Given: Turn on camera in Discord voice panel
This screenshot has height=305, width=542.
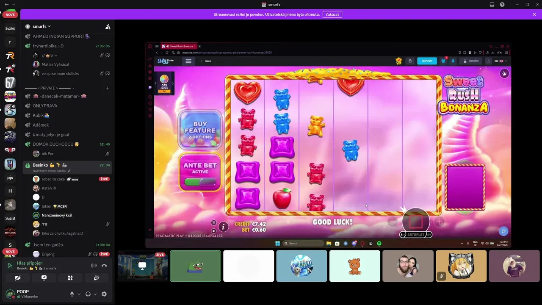Looking at the screenshot, I should 17,278.
